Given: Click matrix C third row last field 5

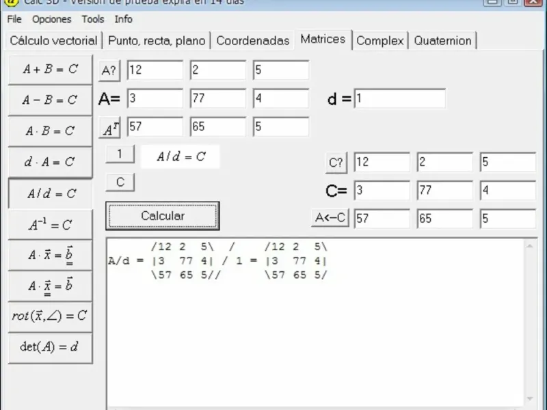Looking at the screenshot, I should (x=508, y=219).
